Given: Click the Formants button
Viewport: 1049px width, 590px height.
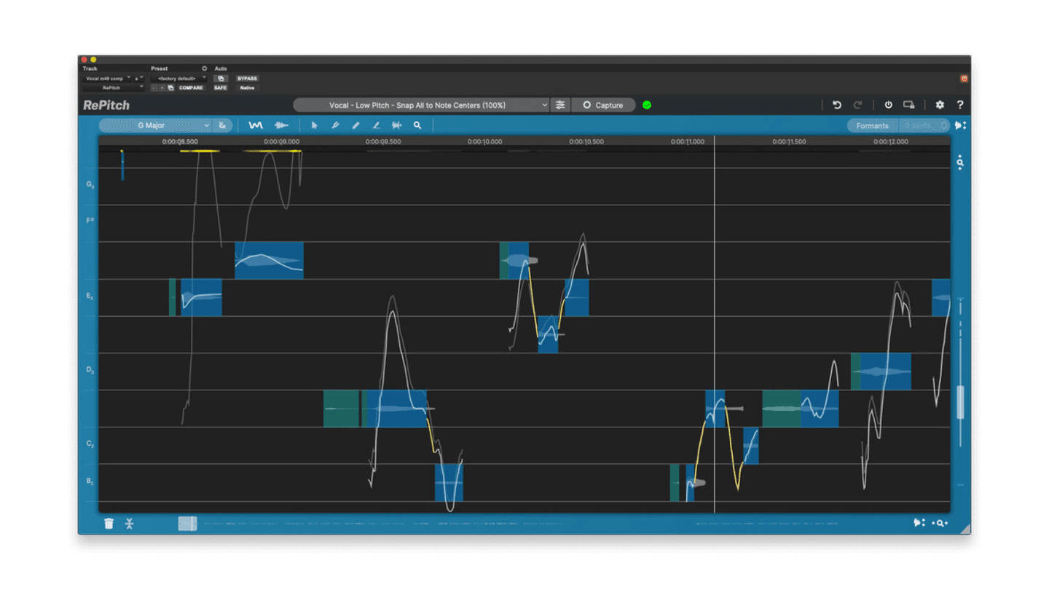Looking at the screenshot, I should coord(872,125).
